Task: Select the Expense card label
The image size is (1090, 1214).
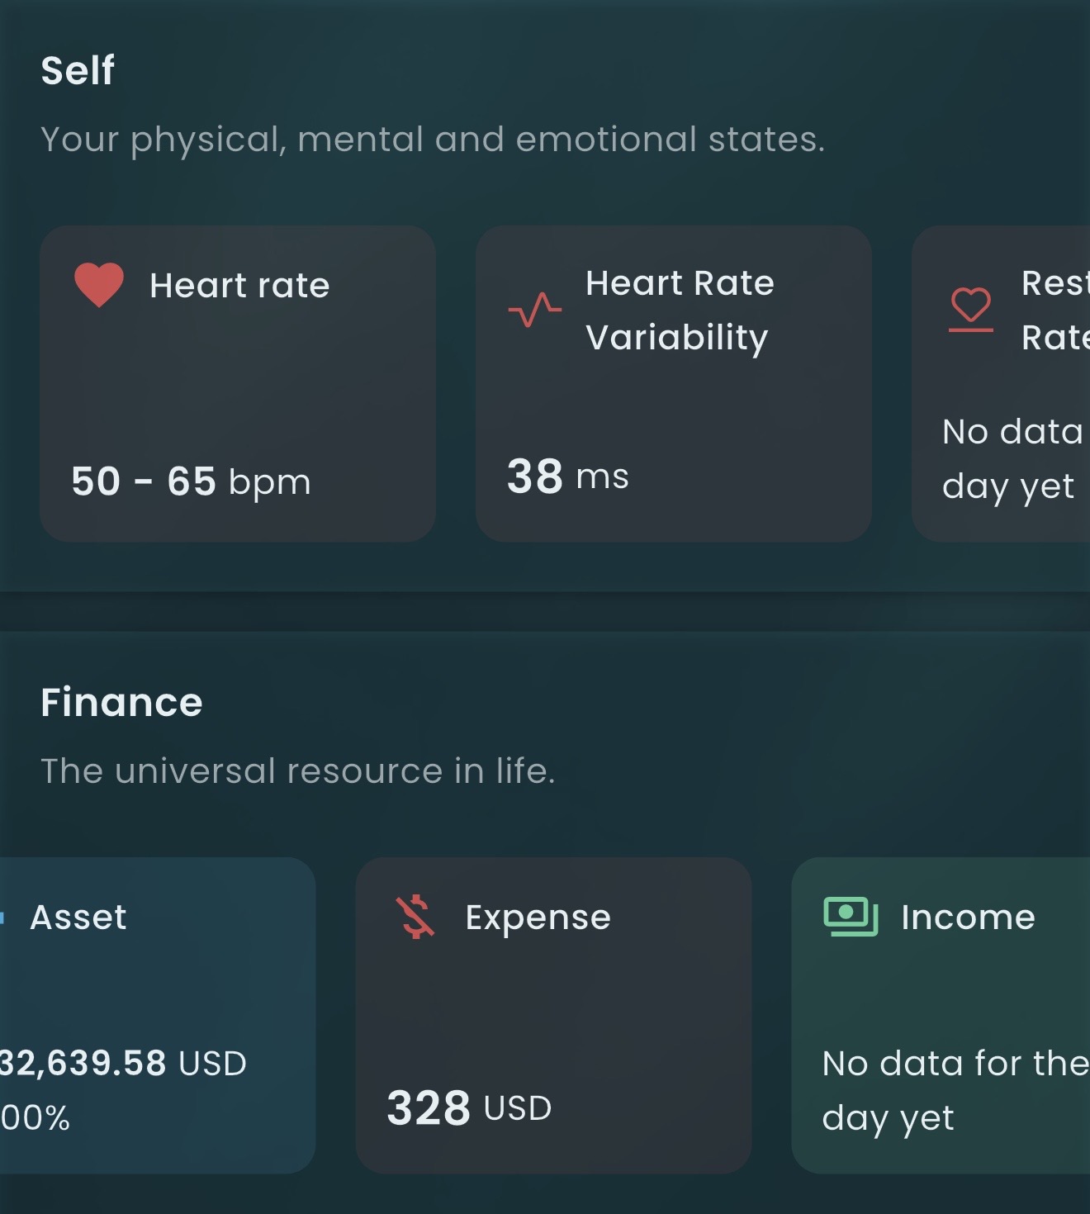Action: click(538, 918)
